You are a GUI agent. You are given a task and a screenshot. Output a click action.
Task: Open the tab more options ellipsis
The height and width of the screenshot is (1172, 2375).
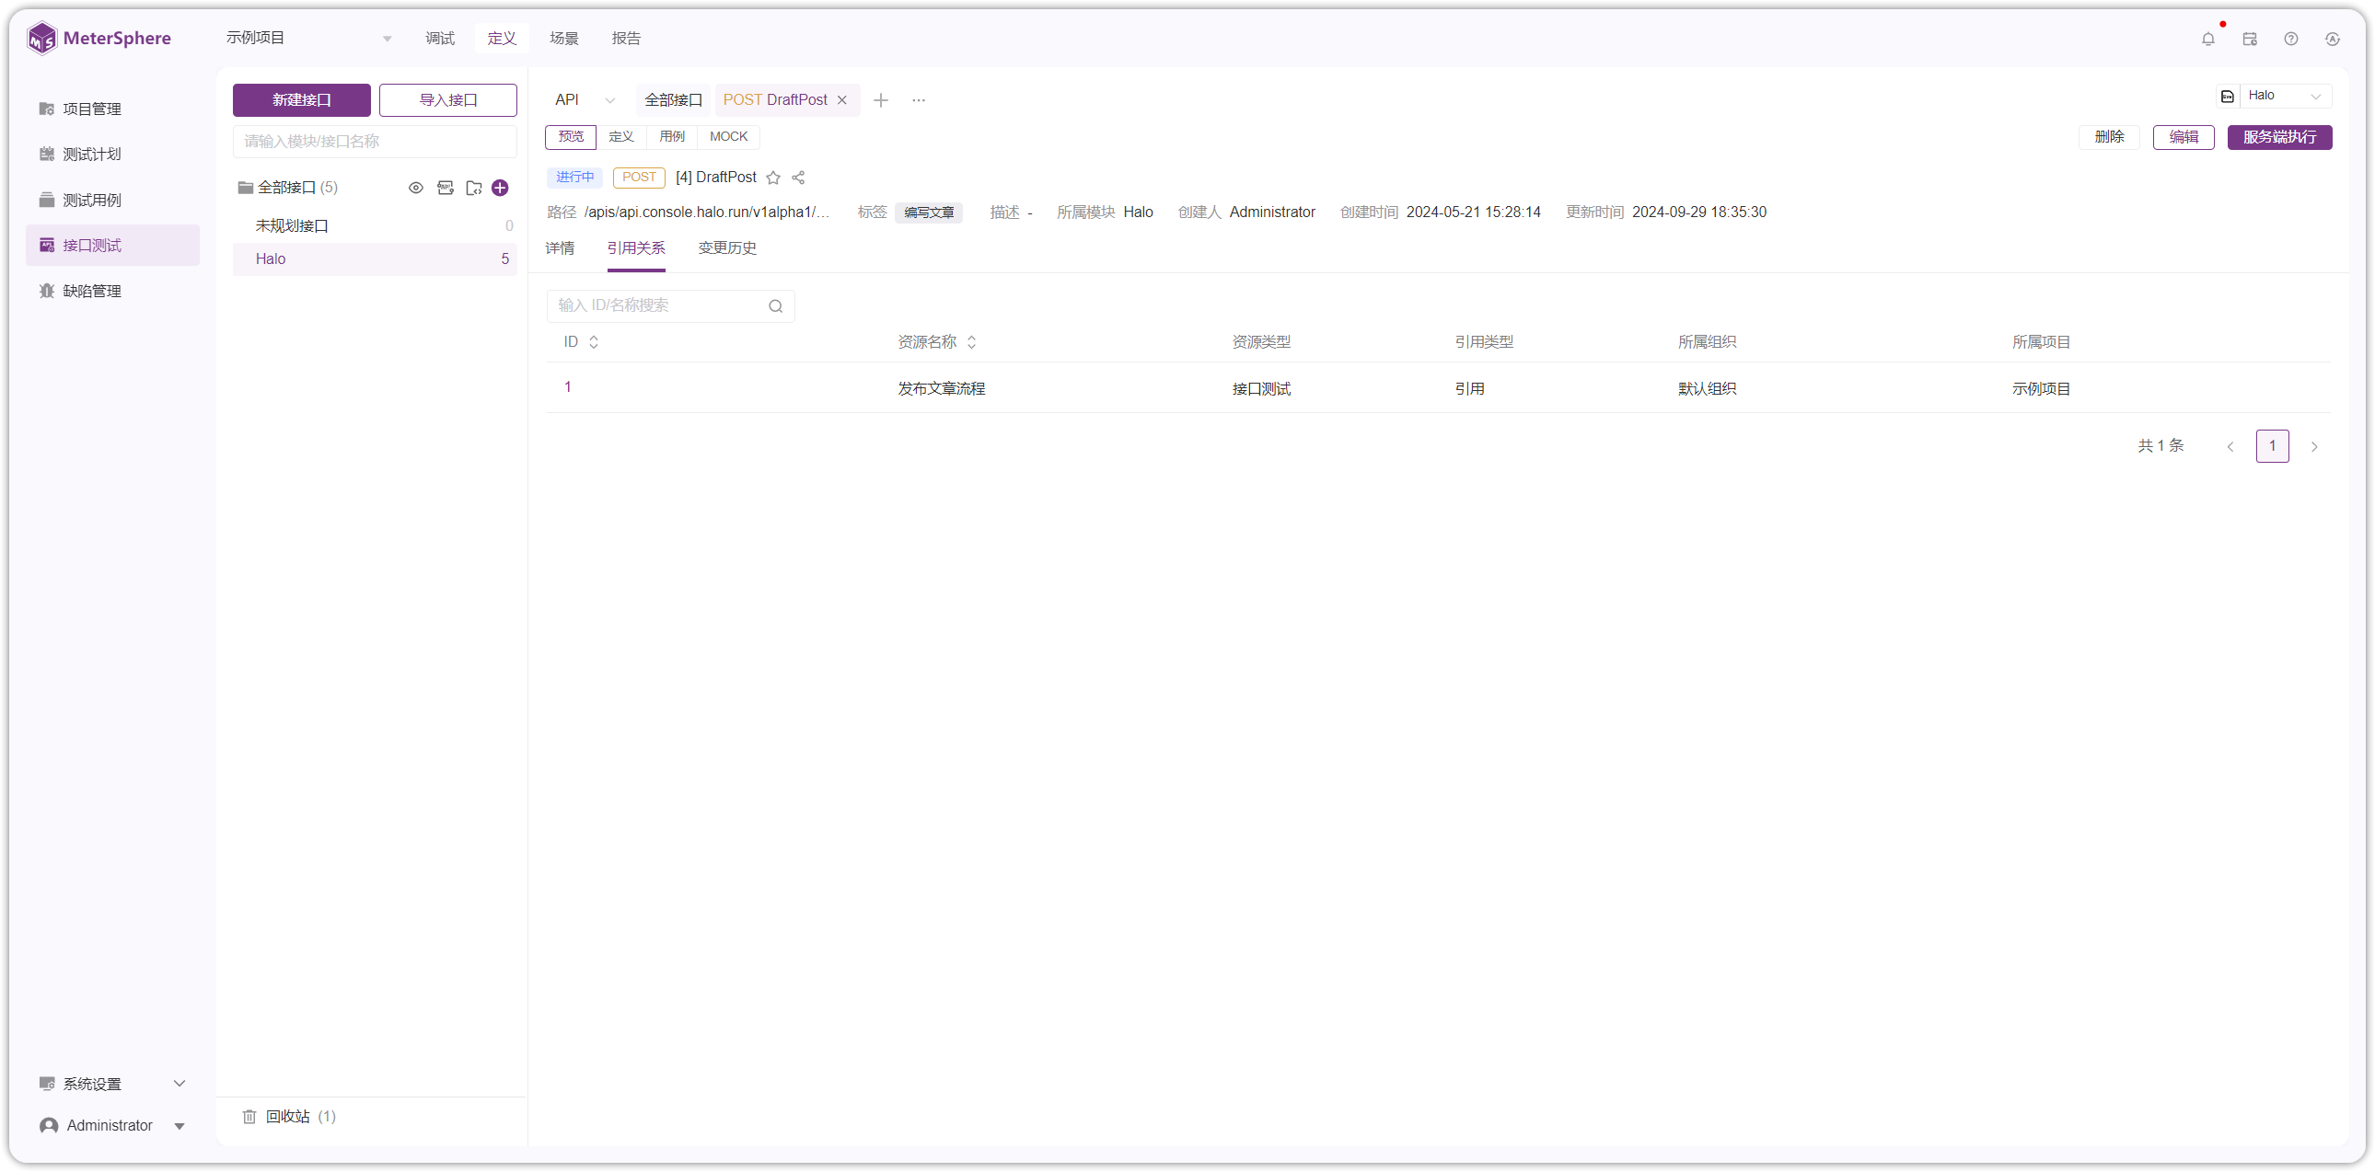pos(919,100)
